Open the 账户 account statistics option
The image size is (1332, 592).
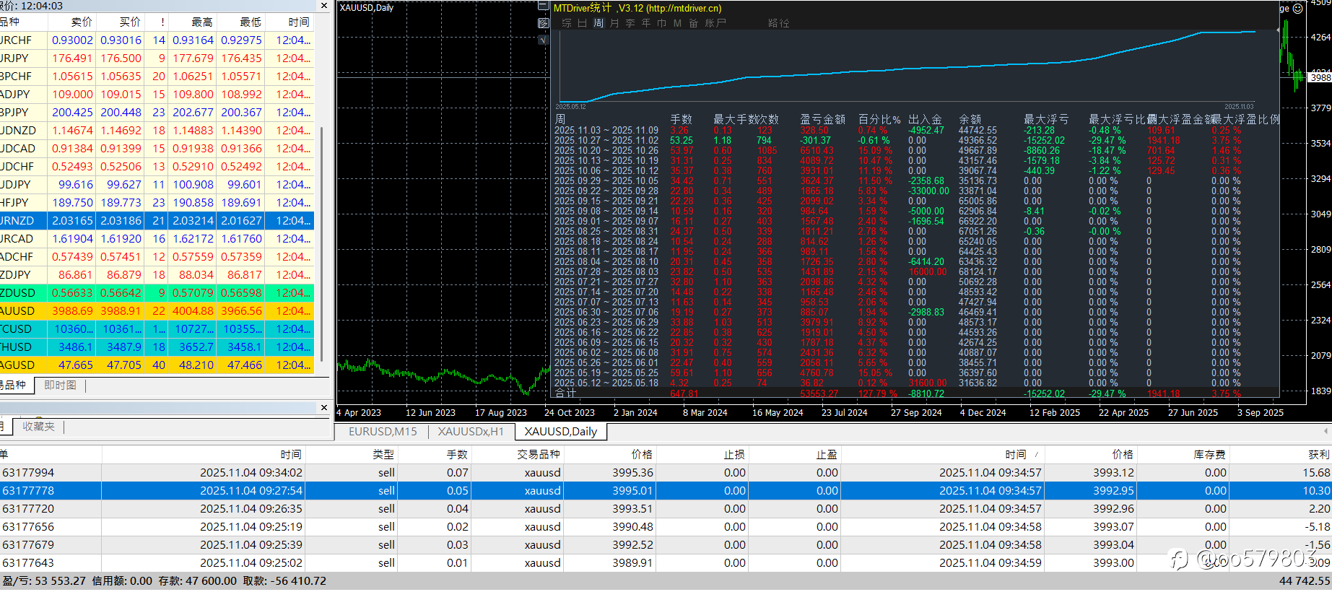715,23
